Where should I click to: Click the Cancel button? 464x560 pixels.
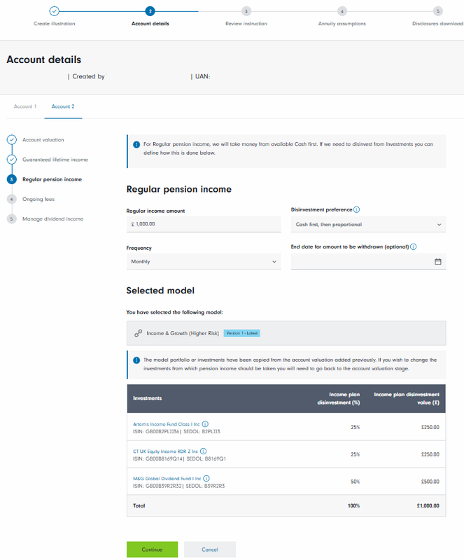[210, 549]
